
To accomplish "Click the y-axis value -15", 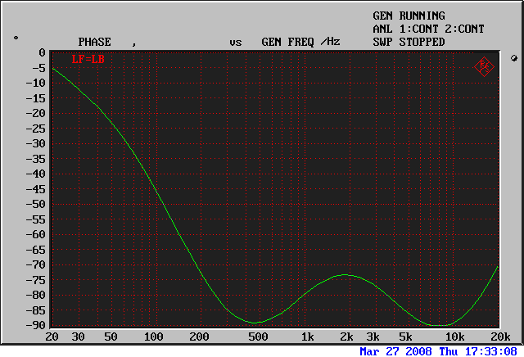I will point(36,98).
